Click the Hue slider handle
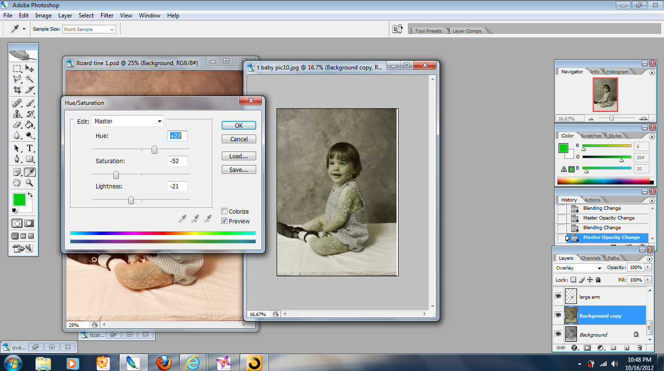Image resolution: width=664 pixels, height=371 pixels. 154,150
